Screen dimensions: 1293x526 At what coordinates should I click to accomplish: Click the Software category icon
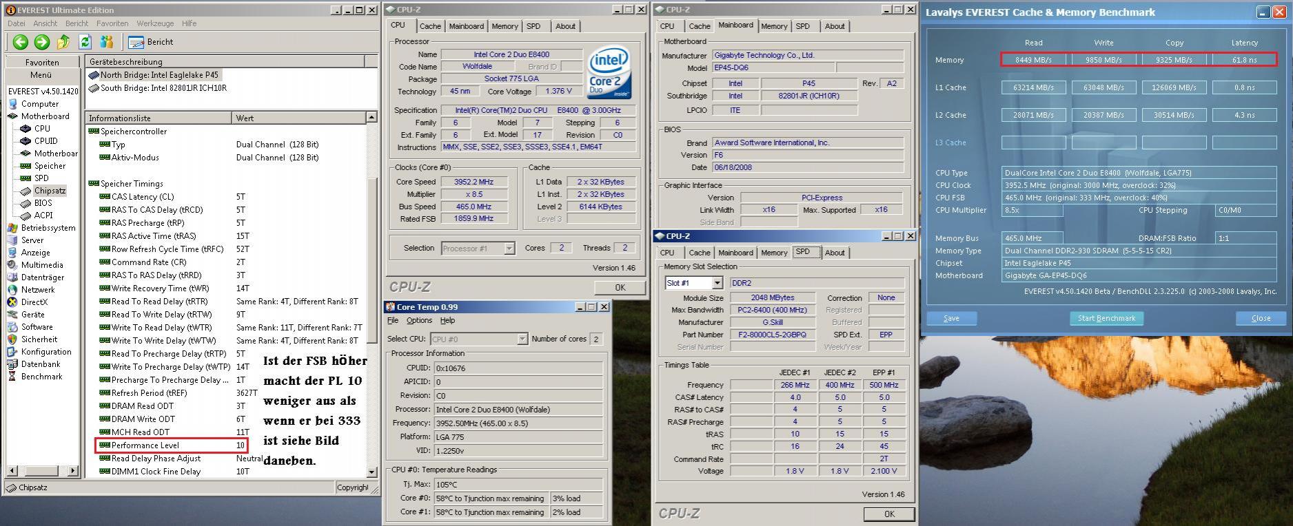(12, 327)
